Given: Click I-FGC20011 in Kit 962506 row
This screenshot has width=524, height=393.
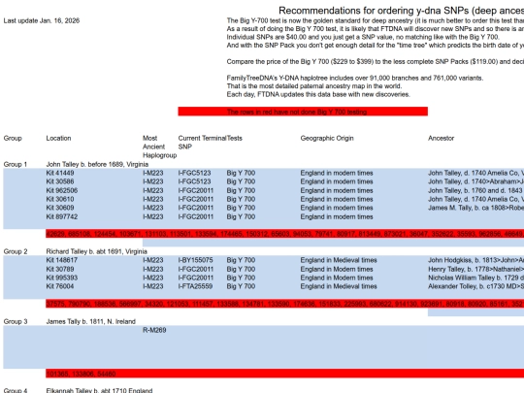Looking at the screenshot, I should 196,190.
